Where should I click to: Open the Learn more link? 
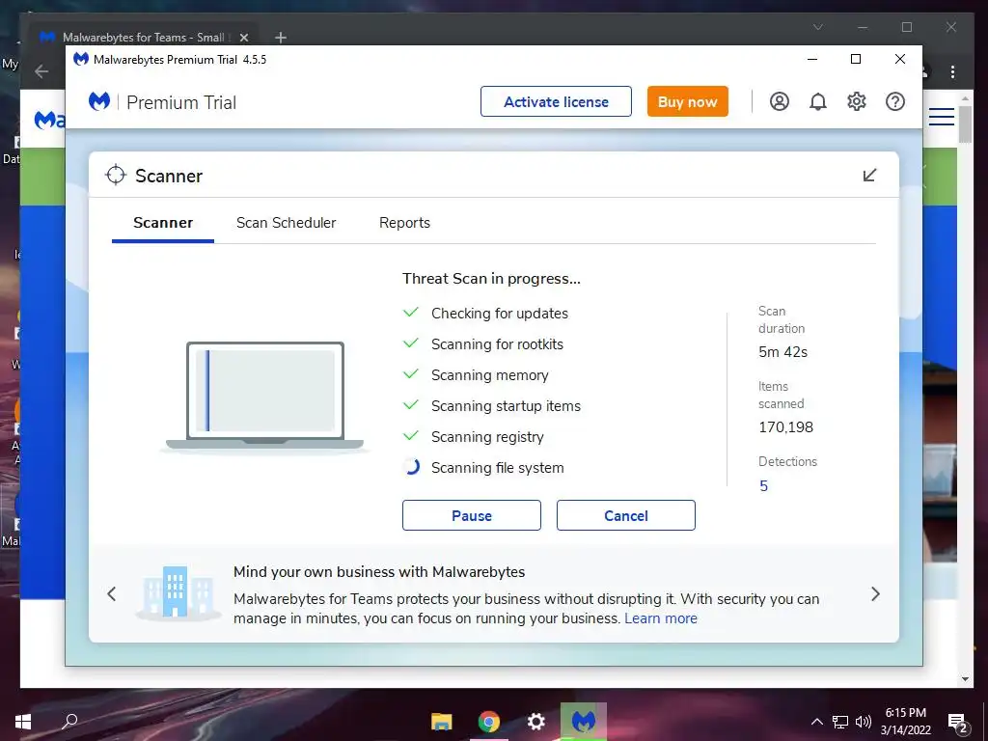(x=660, y=618)
